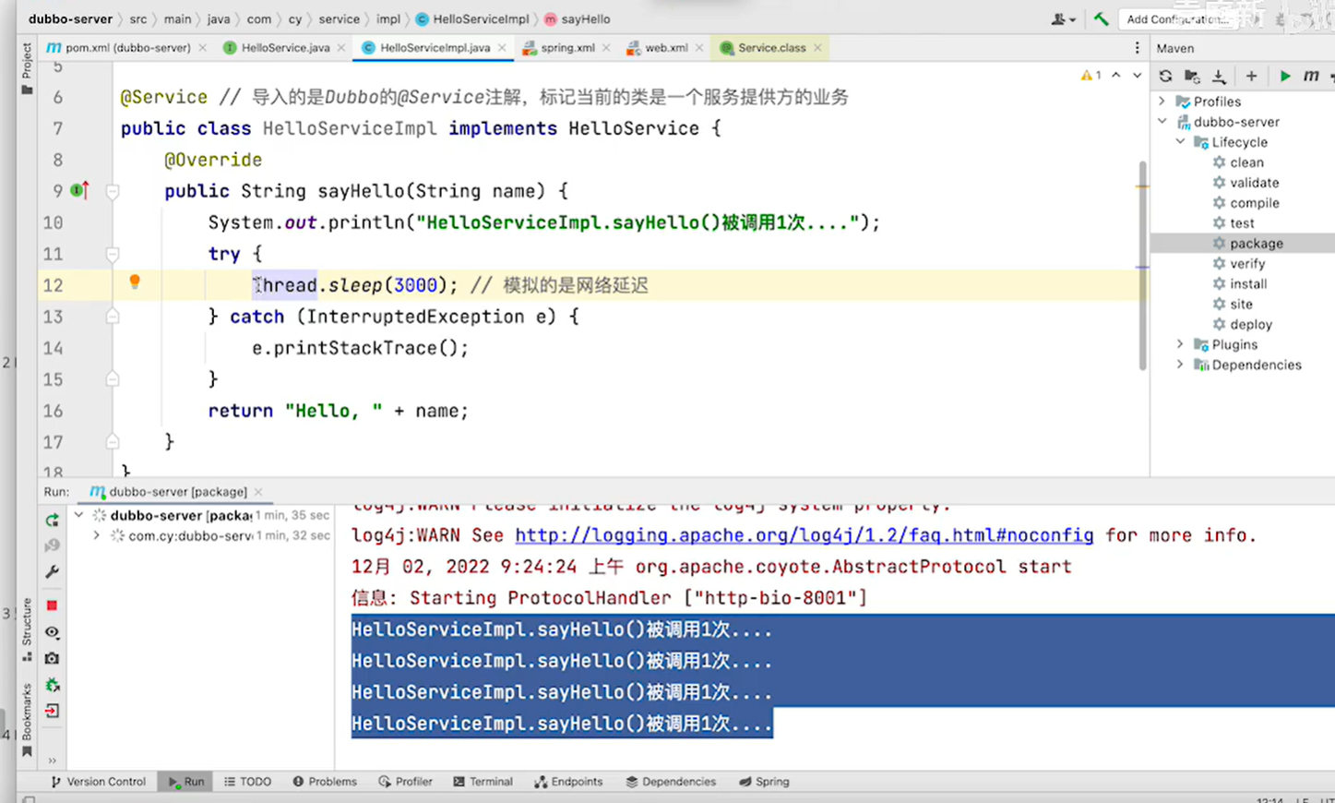Expand the Dependencies node in Maven
Viewport: 1335px width, 803px height.
[1181, 365]
